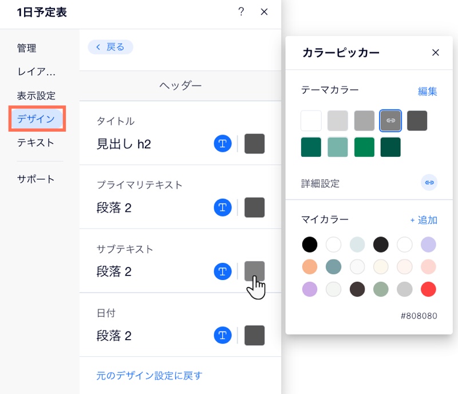
Task: Open the サブテキスト text style (T) icon
Action: pos(223,271)
